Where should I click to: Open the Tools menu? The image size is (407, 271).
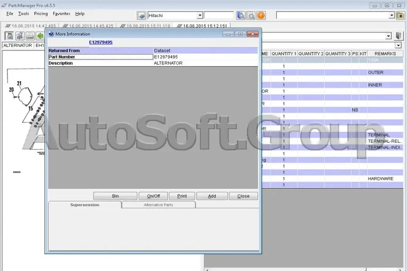(24, 14)
